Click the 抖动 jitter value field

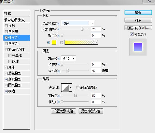(x=96, y=102)
